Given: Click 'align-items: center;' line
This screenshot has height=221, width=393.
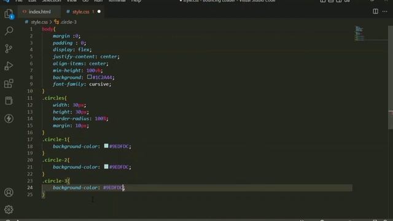Looking at the screenshot, I should (80, 64).
